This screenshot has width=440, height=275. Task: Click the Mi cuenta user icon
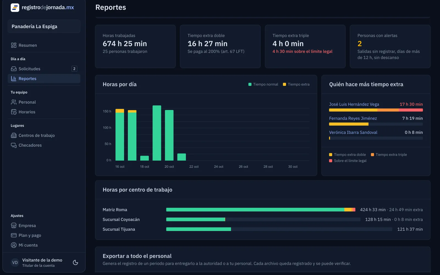(x=14, y=245)
